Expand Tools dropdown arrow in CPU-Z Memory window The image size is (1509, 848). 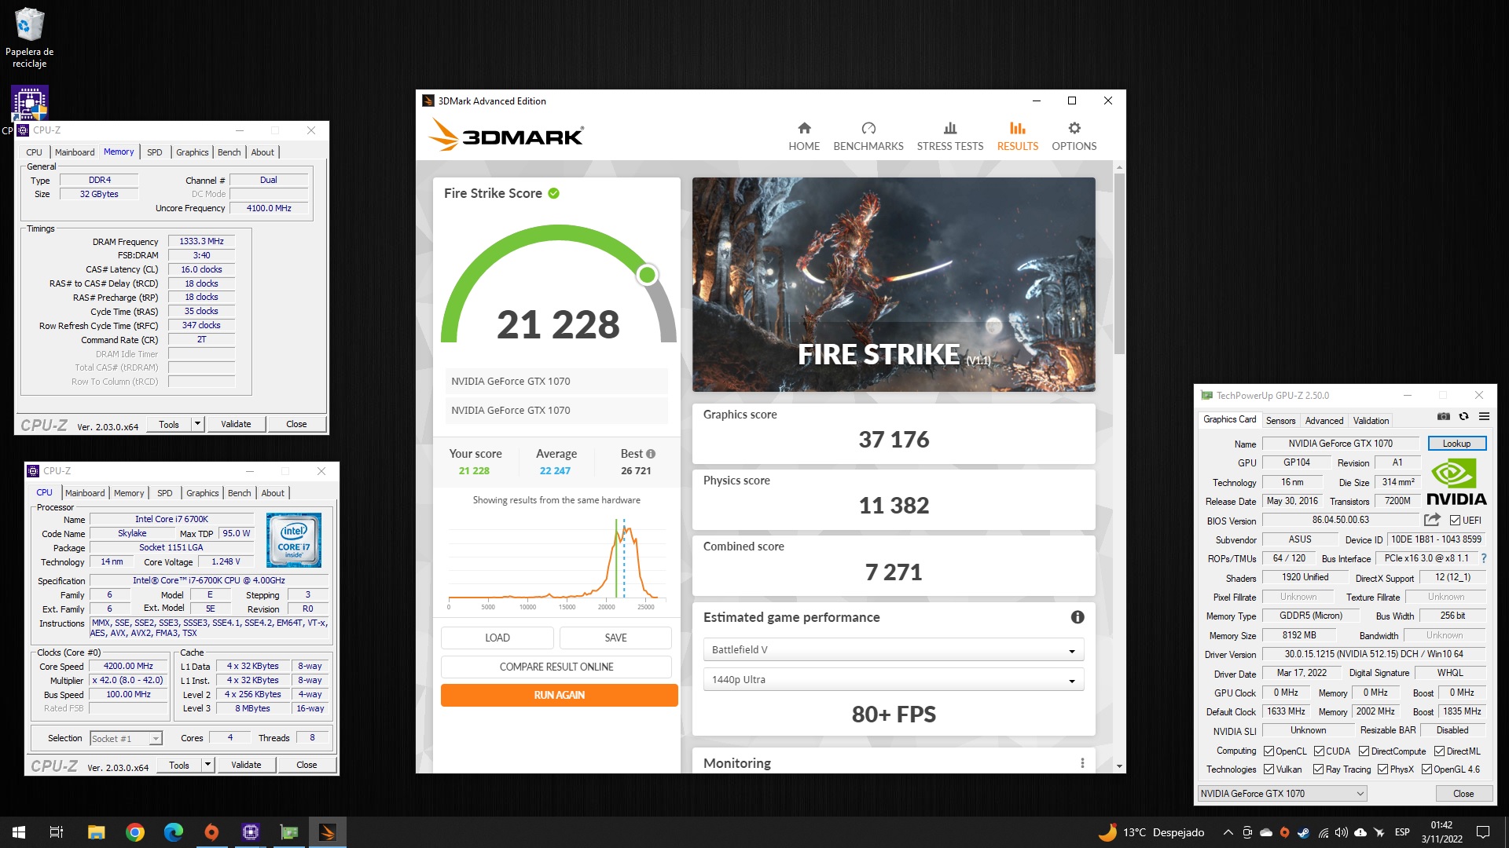(x=198, y=424)
